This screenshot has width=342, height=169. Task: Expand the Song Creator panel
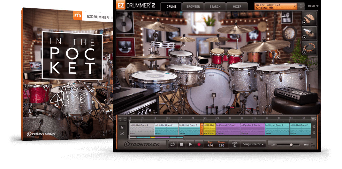(x=253, y=144)
